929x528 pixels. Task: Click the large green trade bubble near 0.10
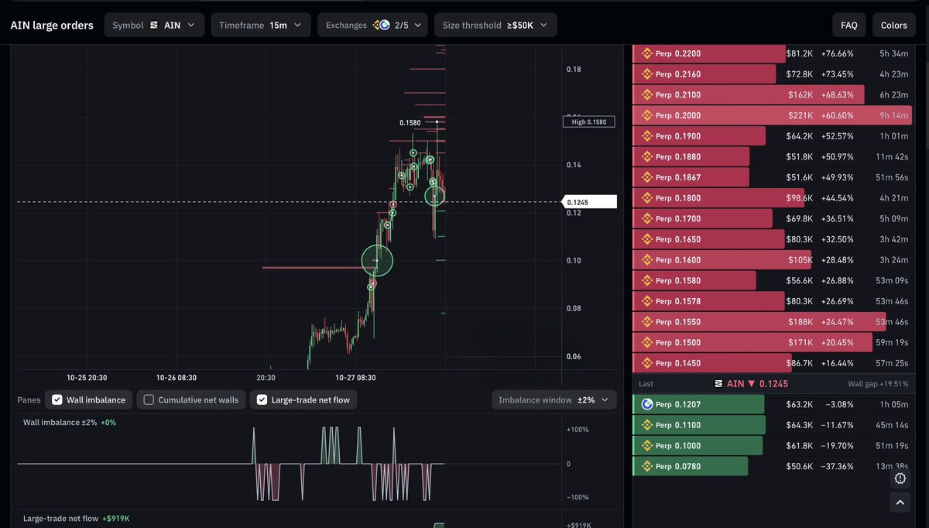coord(378,260)
